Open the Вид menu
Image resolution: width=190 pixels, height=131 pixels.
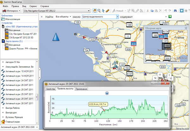click(24, 6)
